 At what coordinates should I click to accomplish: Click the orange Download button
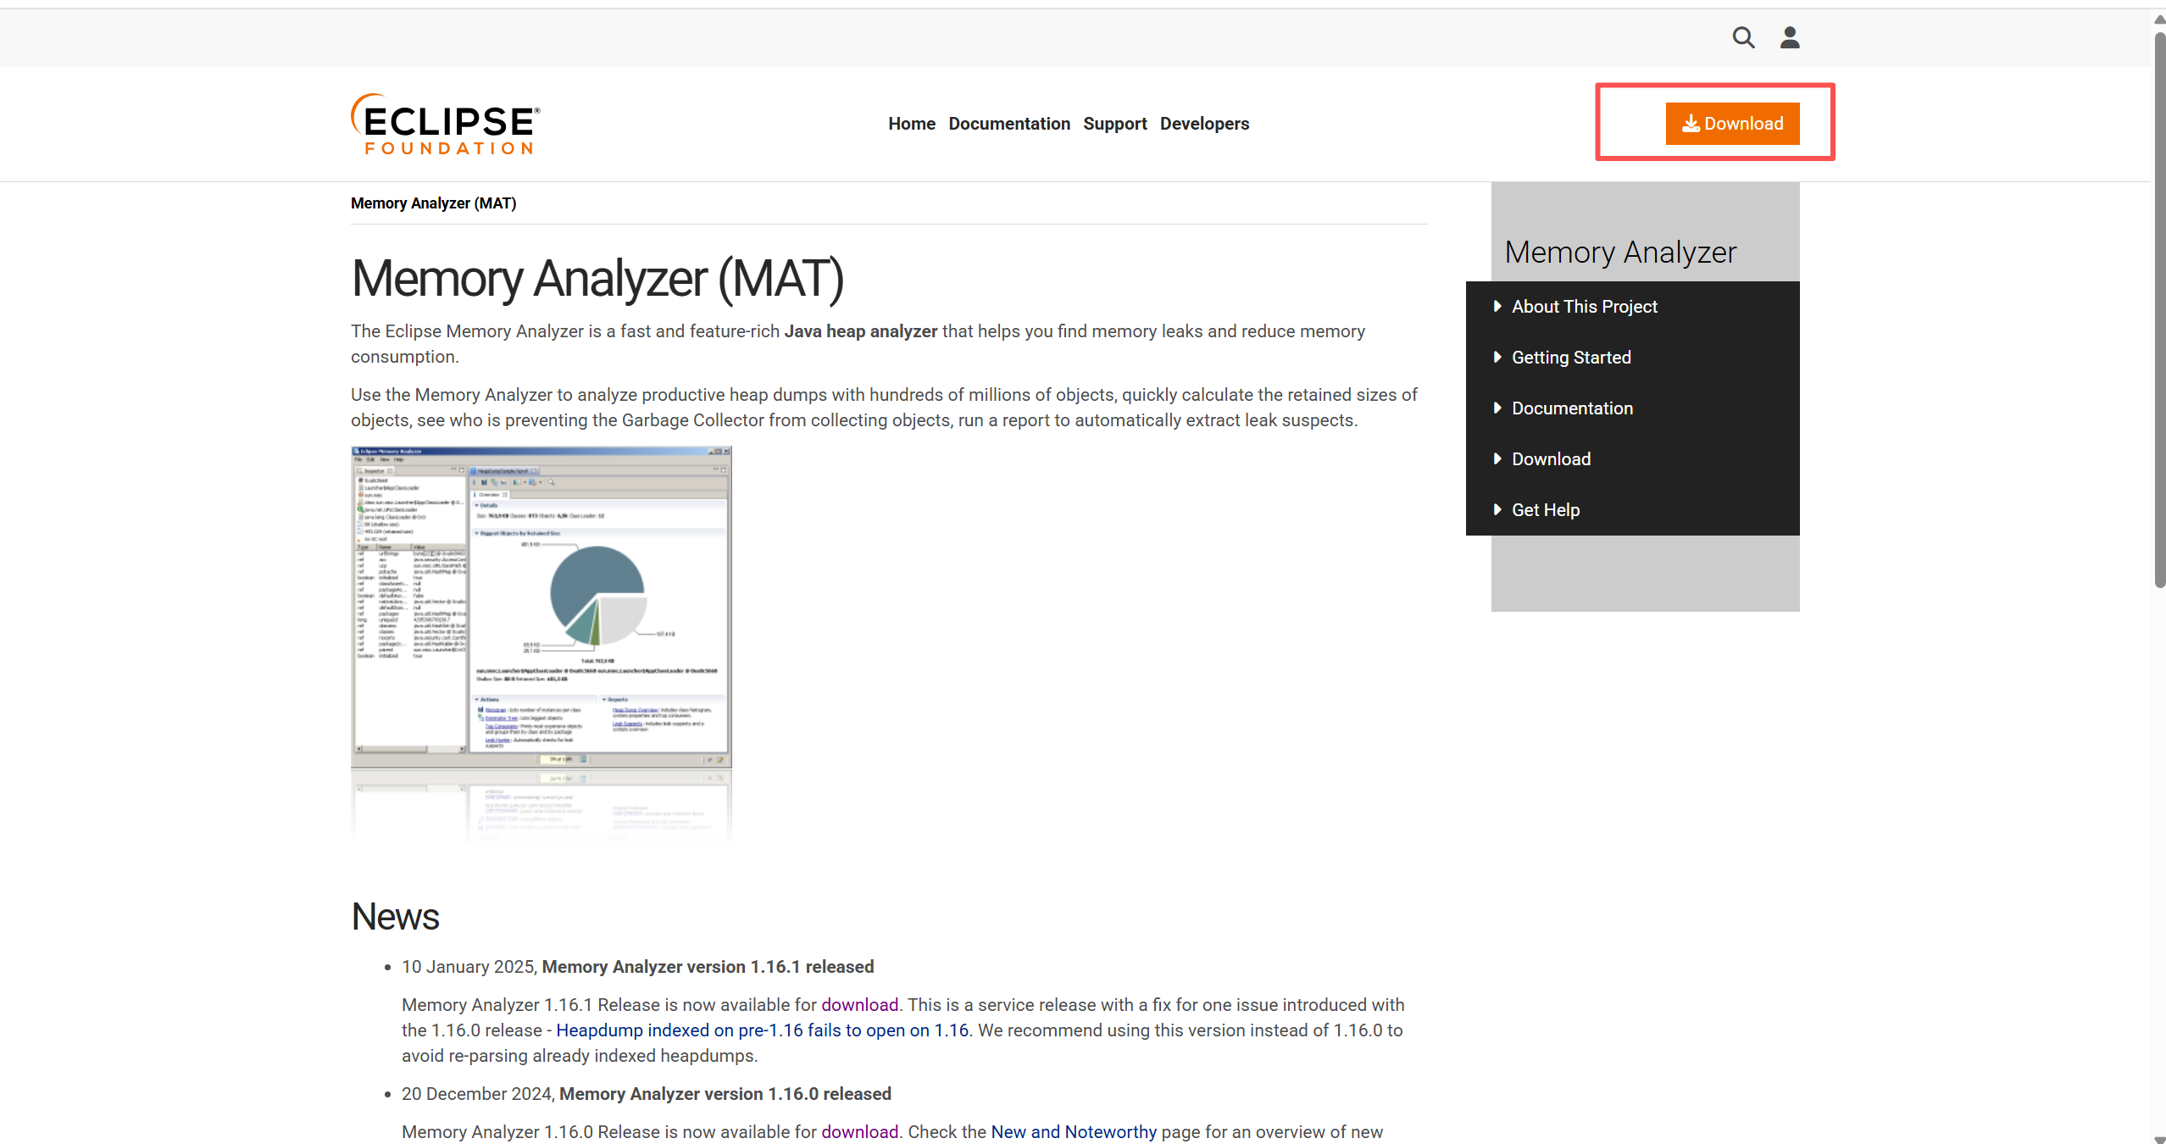coord(1732,124)
